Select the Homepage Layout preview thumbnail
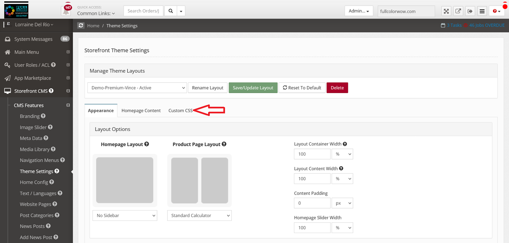Viewport: 509px width, 243px height. [x=125, y=180]
